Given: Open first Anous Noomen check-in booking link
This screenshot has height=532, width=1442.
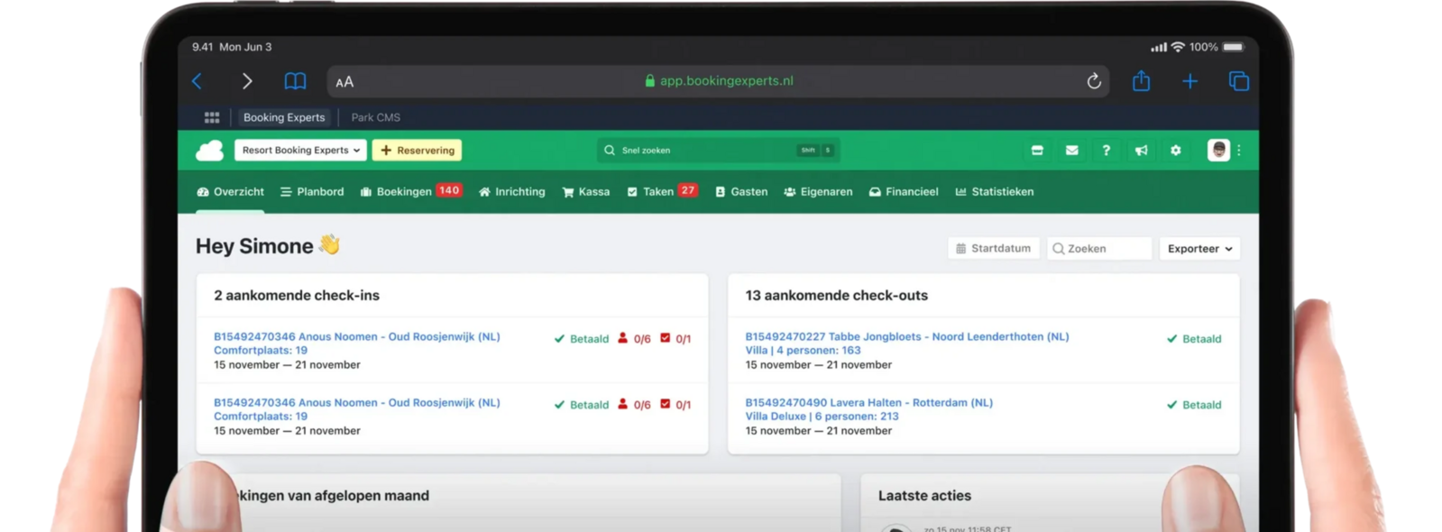Looking at the screenshot, I should [357, 337].
